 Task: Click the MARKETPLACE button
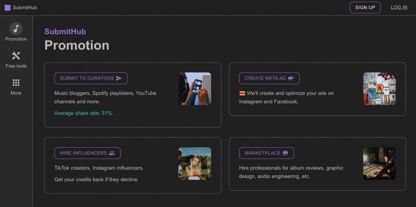click(266, 153)
